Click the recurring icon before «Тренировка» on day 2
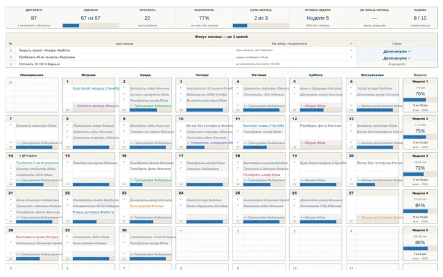443x277 pixels. (132, 106)
